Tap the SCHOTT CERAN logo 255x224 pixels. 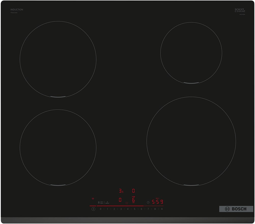click(240, 10)
